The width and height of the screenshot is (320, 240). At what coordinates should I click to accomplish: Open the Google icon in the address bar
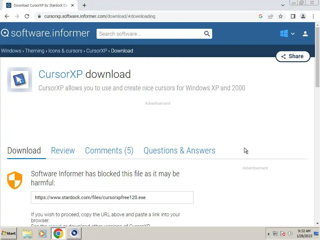point(260,16)
